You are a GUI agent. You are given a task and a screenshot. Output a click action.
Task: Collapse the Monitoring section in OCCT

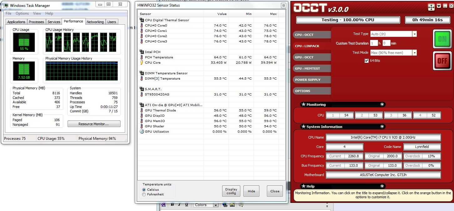(x=382, y=105)
